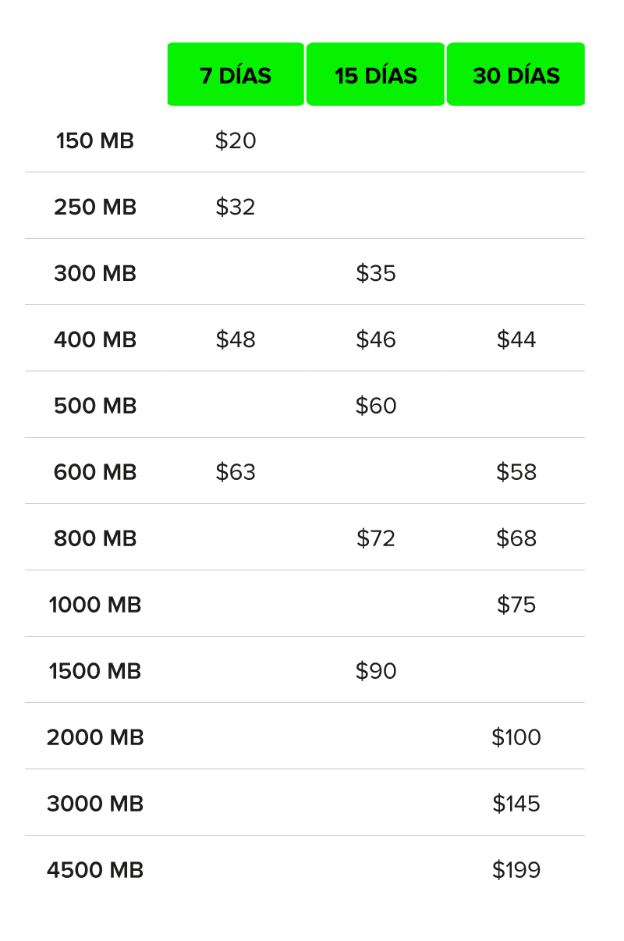The height and width of the screenshot is (941, 624).
Task: Click the $72 price for 800 MB
Action: (x=376, y=539)
